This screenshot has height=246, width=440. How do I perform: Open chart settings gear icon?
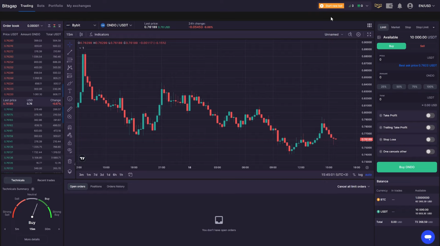coord(358,34)
